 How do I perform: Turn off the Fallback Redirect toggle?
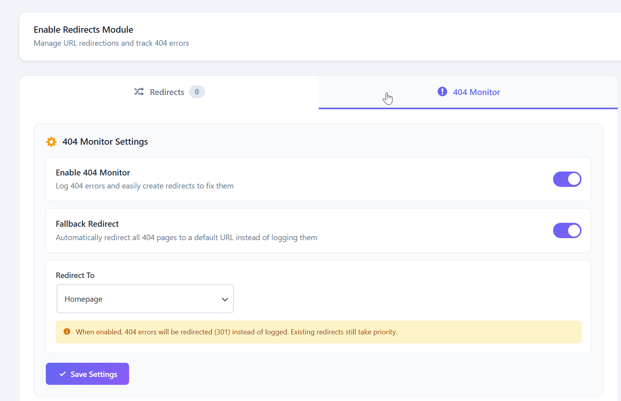click(x=567, y=231)
